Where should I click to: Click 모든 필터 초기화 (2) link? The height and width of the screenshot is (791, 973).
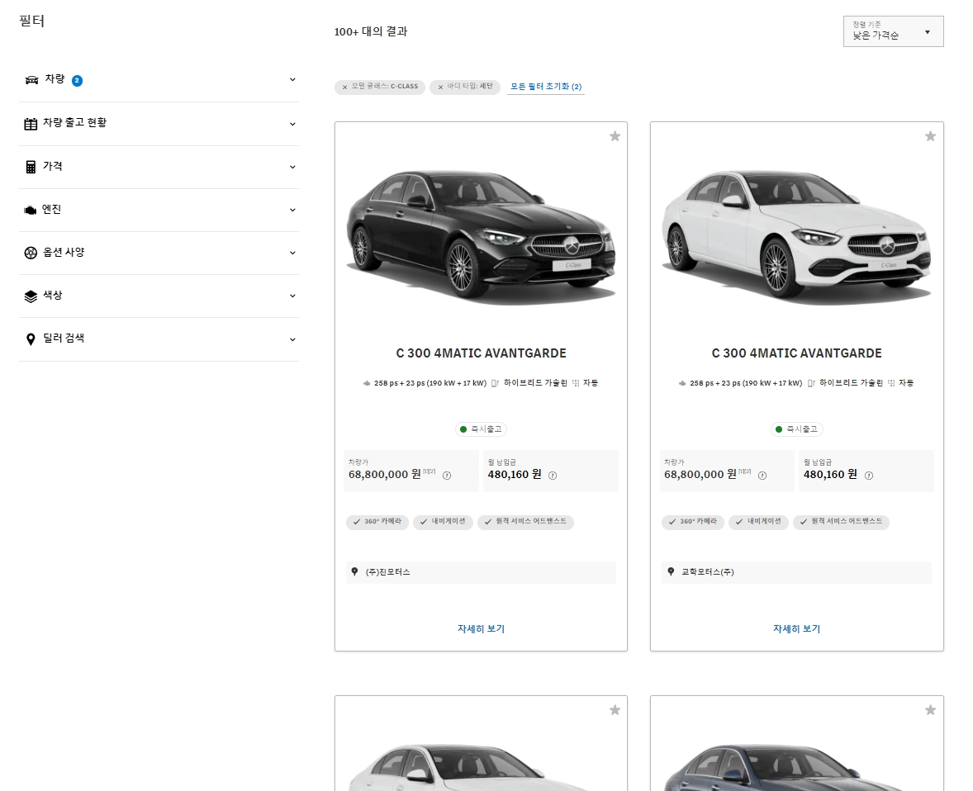(x=545, y=87)
